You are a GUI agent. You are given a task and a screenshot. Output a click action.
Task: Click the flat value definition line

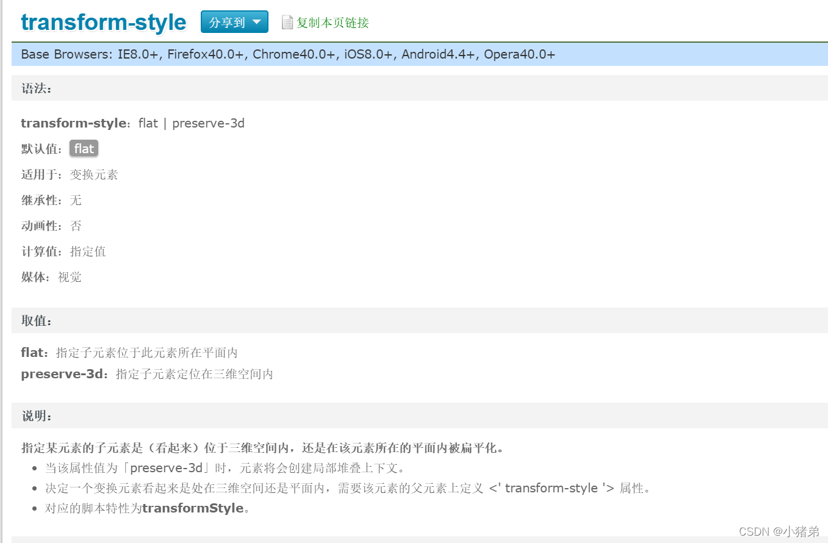pos(129,353)
